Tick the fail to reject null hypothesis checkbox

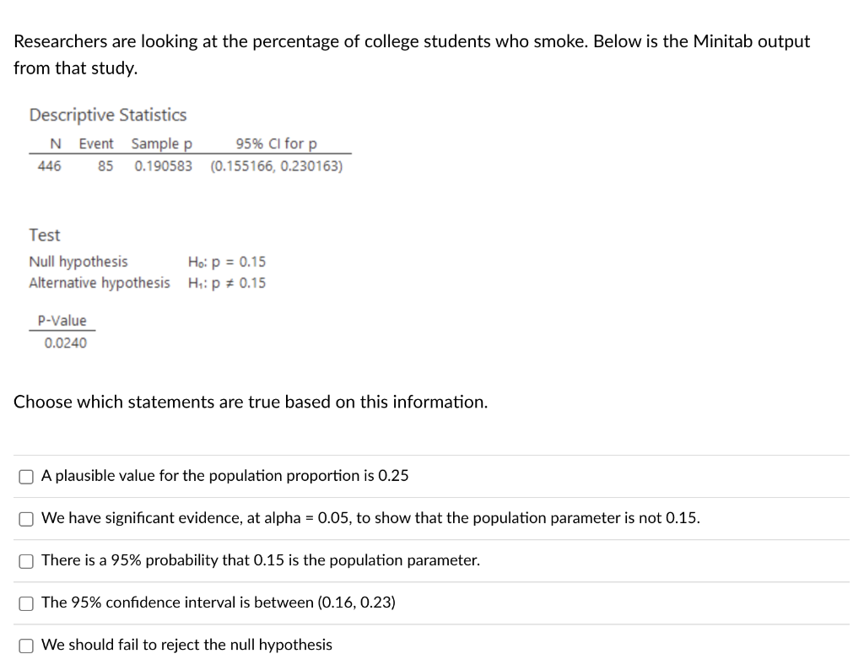click(x=26, y=645)
